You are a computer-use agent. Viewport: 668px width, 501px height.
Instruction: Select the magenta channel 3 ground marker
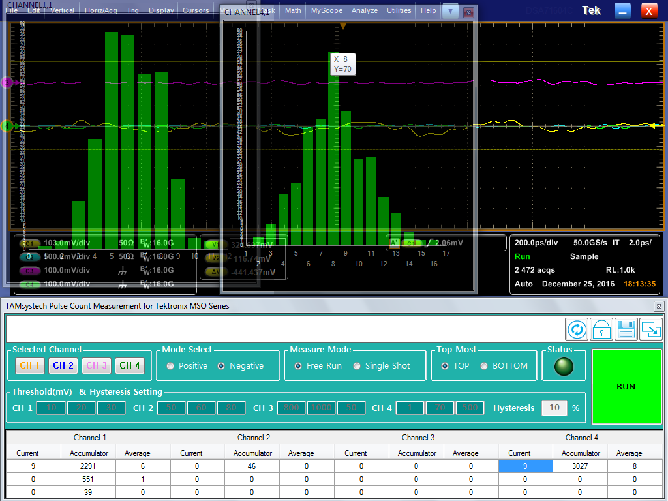pos(7,83)
